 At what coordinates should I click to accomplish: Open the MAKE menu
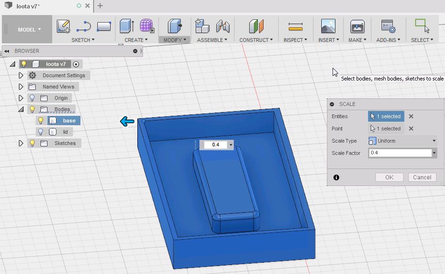[x=358, y=40]
